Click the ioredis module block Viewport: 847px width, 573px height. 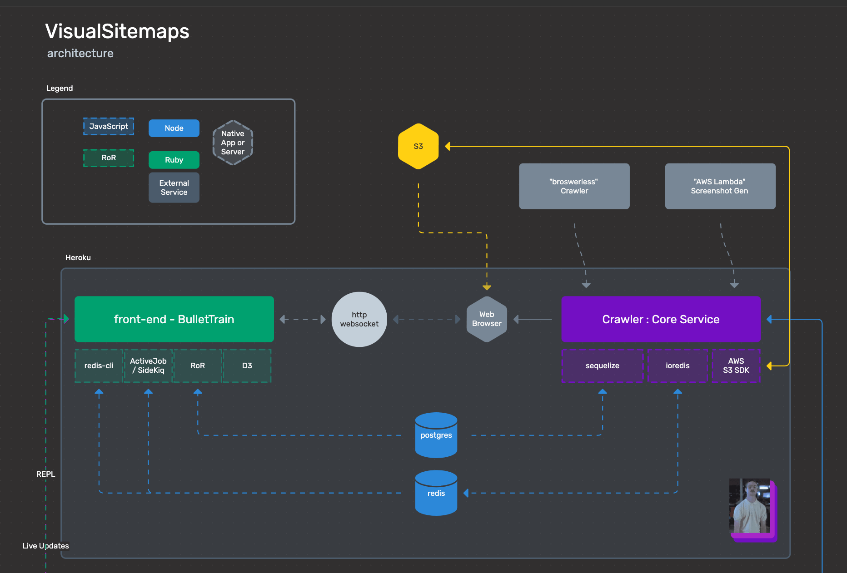tap(678, 366)
